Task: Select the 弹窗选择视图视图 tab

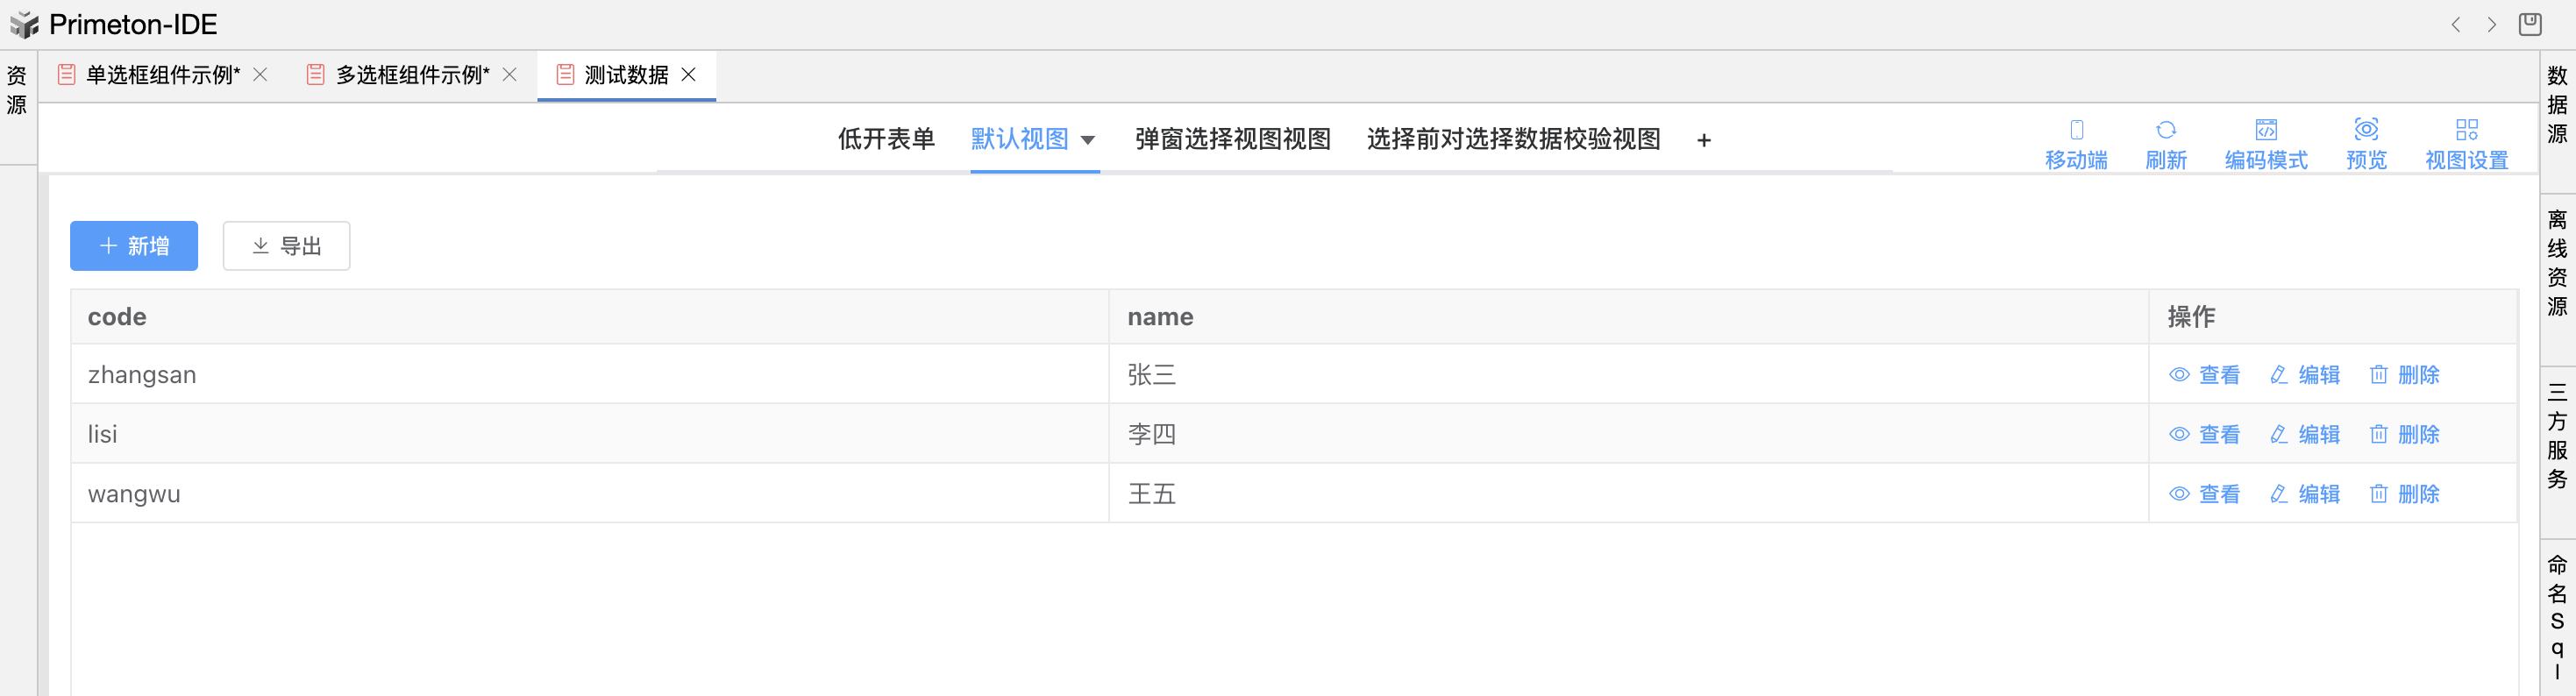Action: (1232, 139)
